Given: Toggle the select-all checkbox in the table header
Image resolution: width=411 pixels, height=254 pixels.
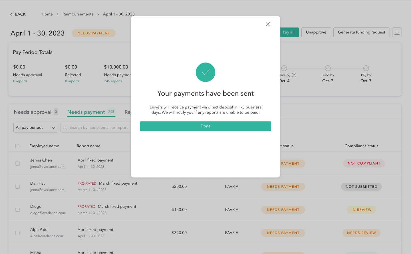Looking at the screenshot, I should (x=17, y=146).
